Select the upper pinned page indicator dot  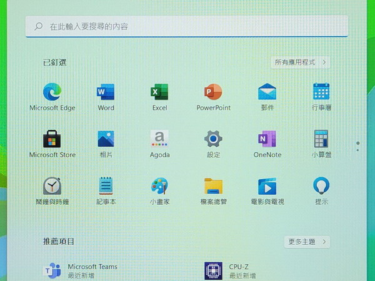pyautogui.click(x=357, y=143)
